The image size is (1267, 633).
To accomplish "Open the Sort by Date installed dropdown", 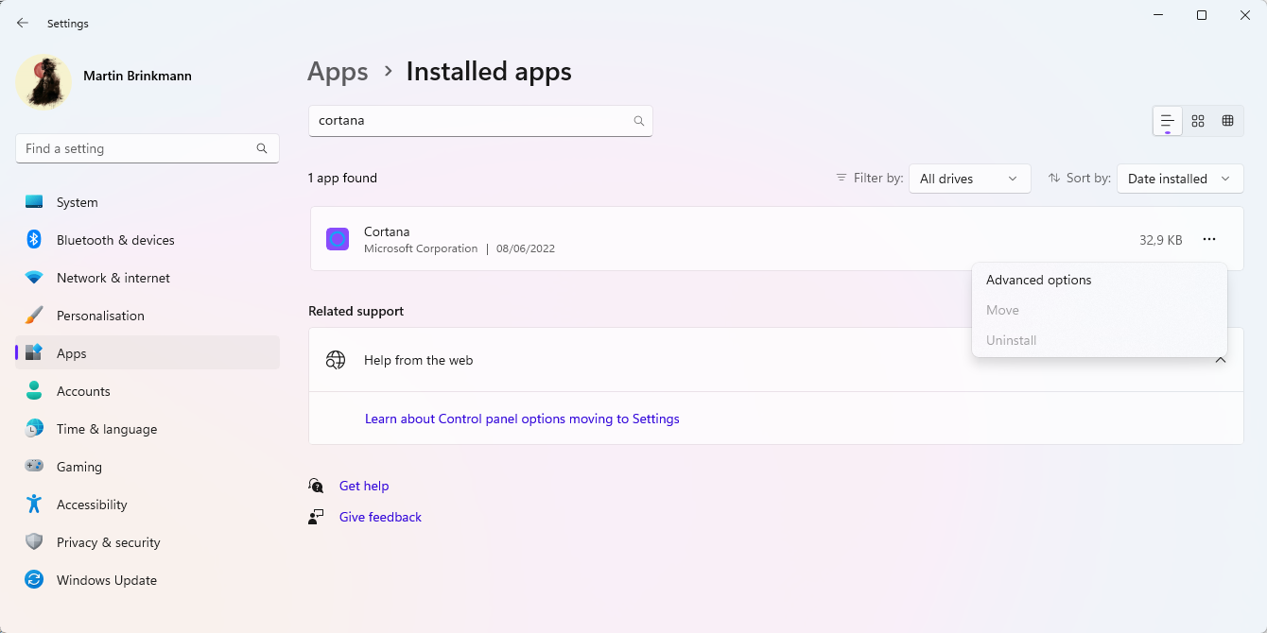I will click(x=1180, y=179).
